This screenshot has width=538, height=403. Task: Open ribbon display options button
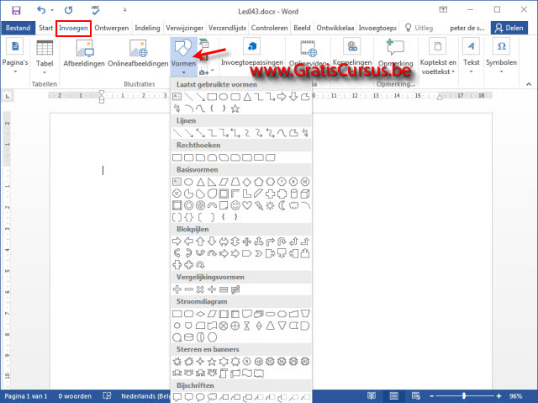click(x=443, y=9)
